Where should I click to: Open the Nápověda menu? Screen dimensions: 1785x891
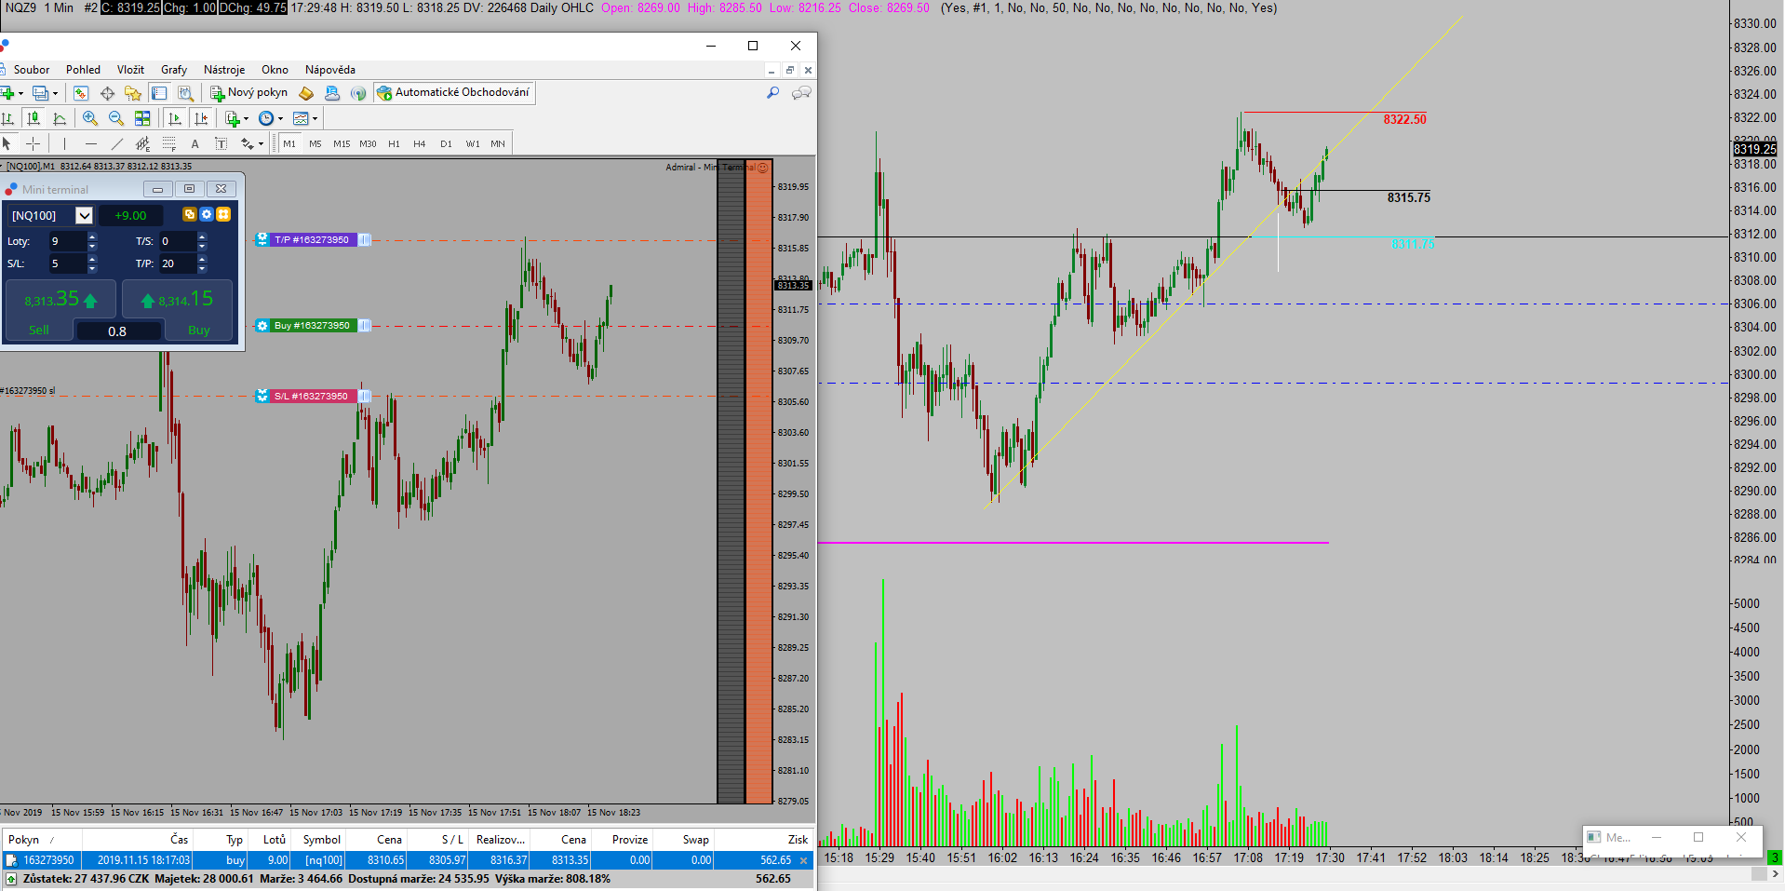tap(330, 70)
